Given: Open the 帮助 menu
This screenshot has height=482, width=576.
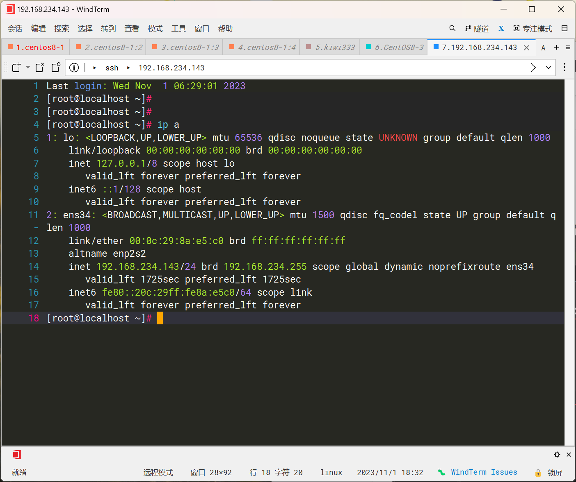Looking at the screenshot, I should click(x=226, y=28).
